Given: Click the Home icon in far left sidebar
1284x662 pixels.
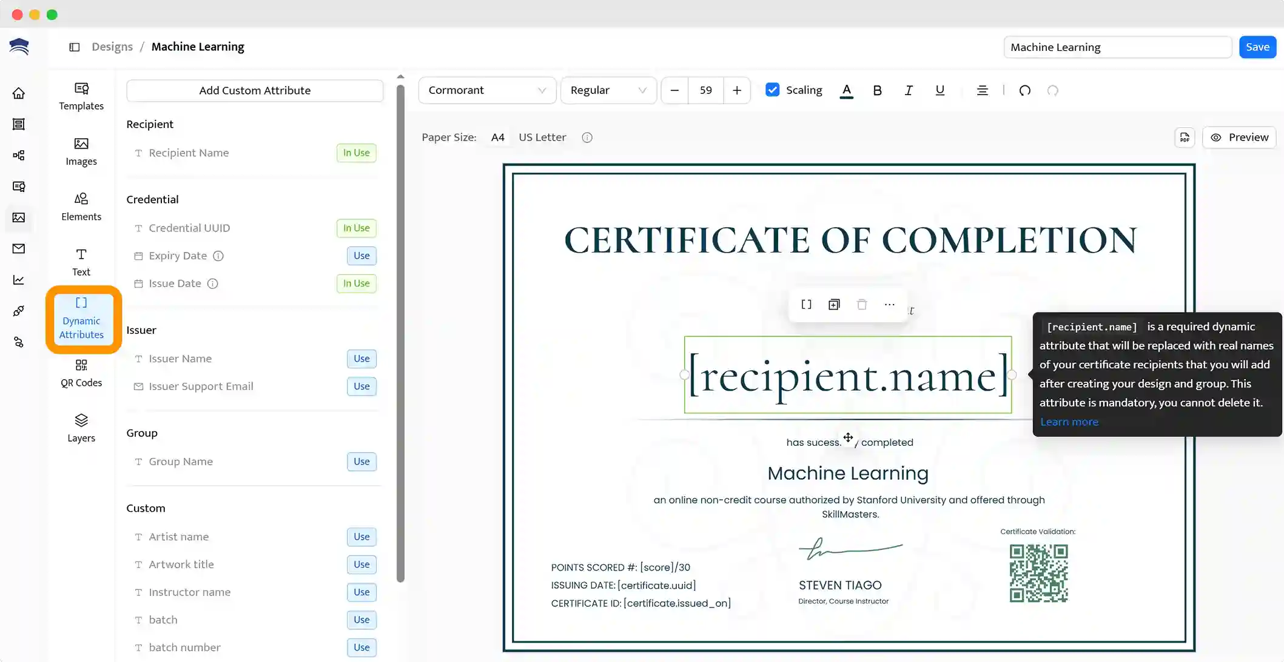Looking at the screenshot, I should coord(19,93).
